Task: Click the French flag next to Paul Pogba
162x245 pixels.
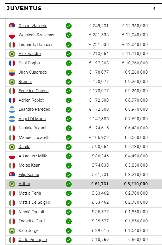Action: click(12, 63)
